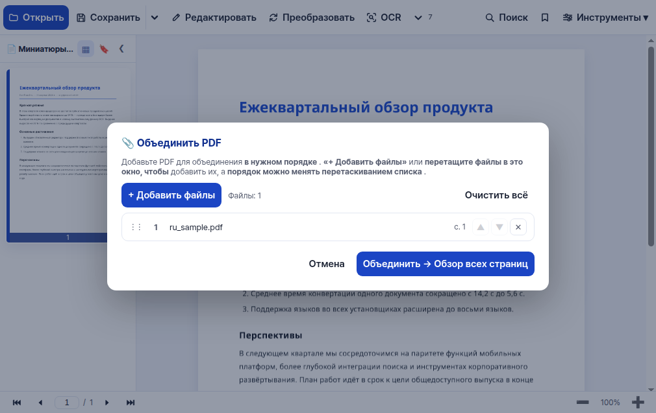
Task: Click the bookmark icon in toolbar
Action: (x=545, y=18)
